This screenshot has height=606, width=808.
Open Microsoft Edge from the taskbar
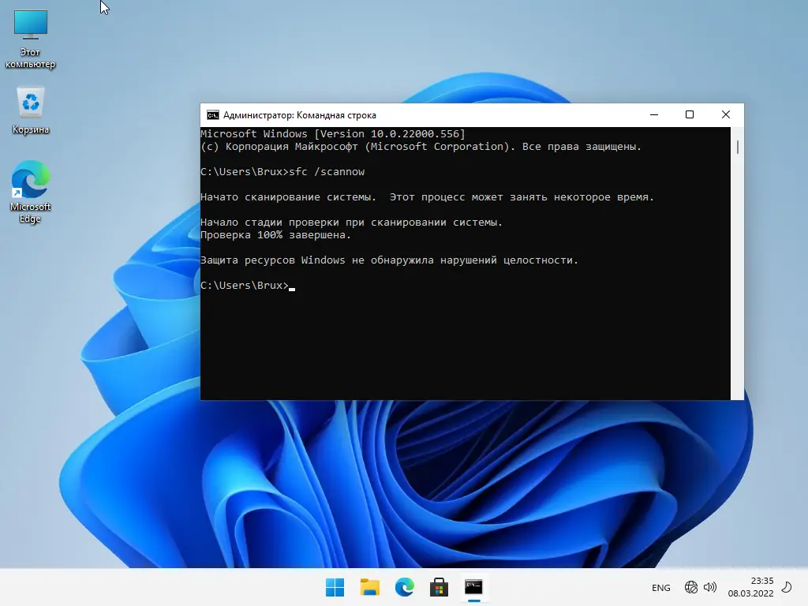coord(404,587)
